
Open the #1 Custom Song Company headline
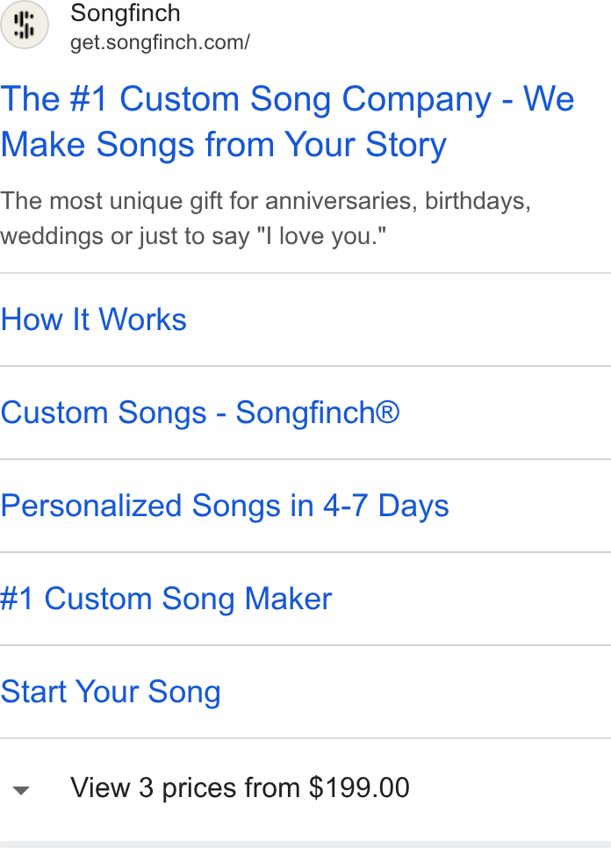[x=287, y=122]
